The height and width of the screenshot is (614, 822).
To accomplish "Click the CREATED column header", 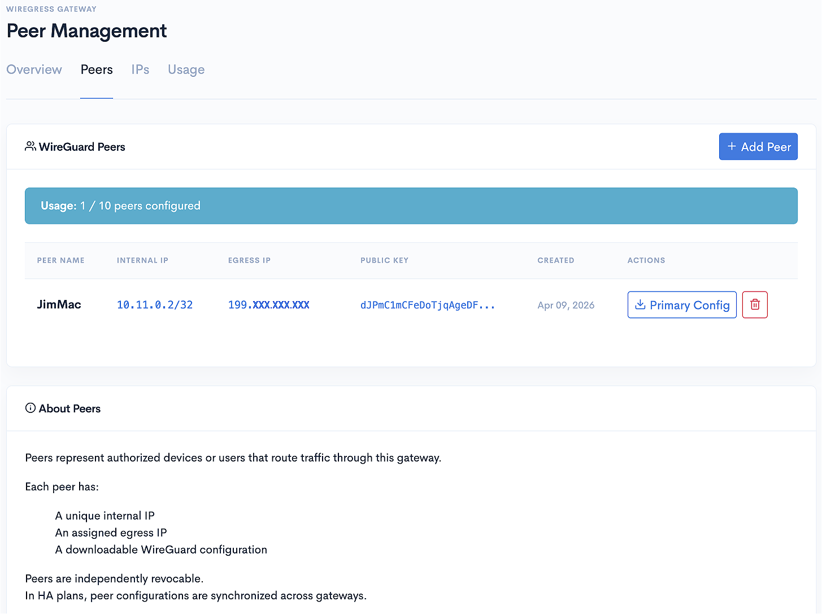I will (556, 260).
